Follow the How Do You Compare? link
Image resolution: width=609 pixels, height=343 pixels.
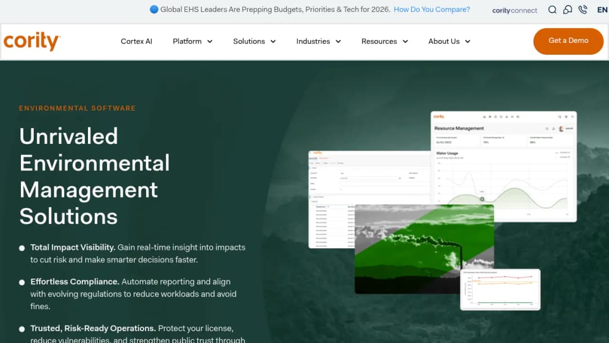point(431,10)
